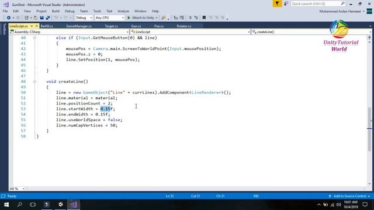Open the LineScript type dropdown

pos(190,32)
